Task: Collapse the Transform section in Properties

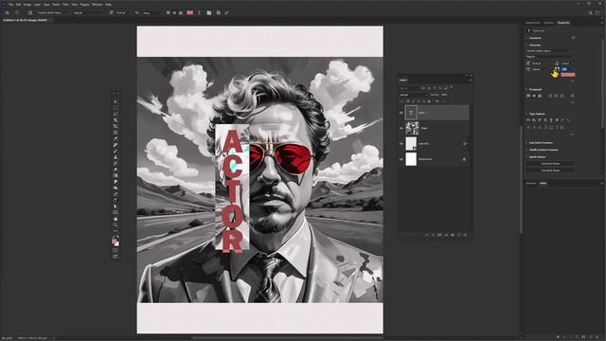Action: coord(526,38)
